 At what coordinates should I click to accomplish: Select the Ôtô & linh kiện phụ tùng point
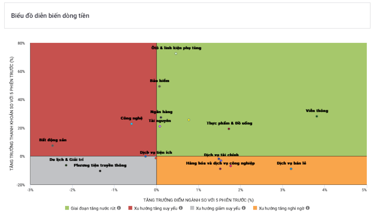176,54
